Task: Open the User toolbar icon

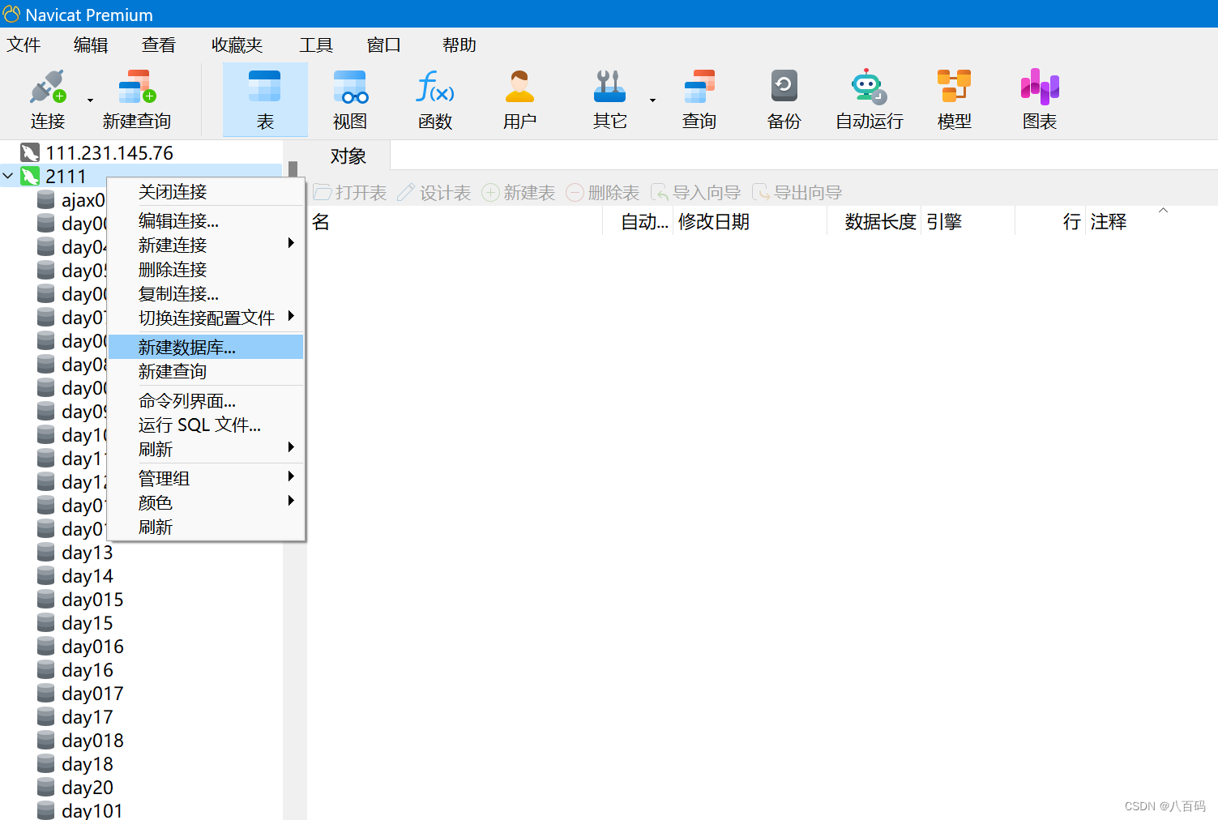Action: [519, 88]
